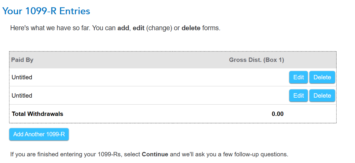The width and height of the screenshot is (355, 163).
Task: Click the Total Withdrawals label
Action: point(38,114)
